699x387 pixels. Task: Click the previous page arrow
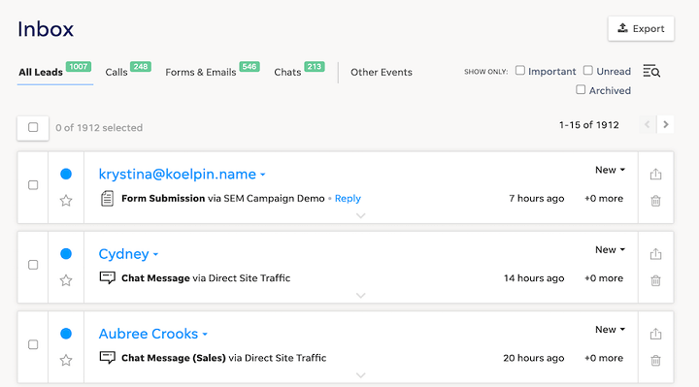pyautogui.click(x=648, y=125)
